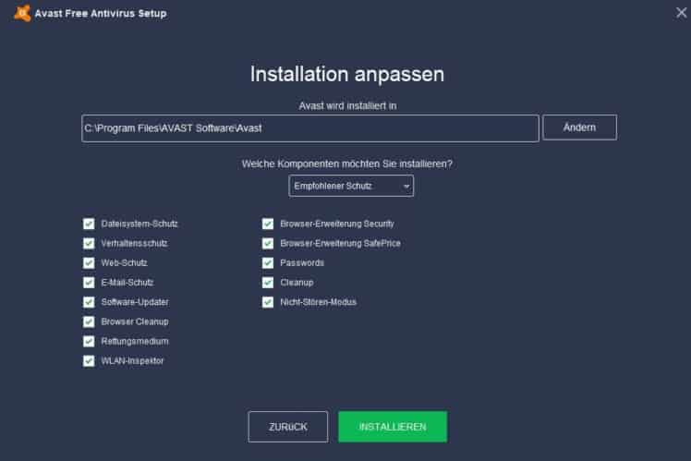
Task: Disable the Web-Schutz component
Action: [x=89, y=263]
